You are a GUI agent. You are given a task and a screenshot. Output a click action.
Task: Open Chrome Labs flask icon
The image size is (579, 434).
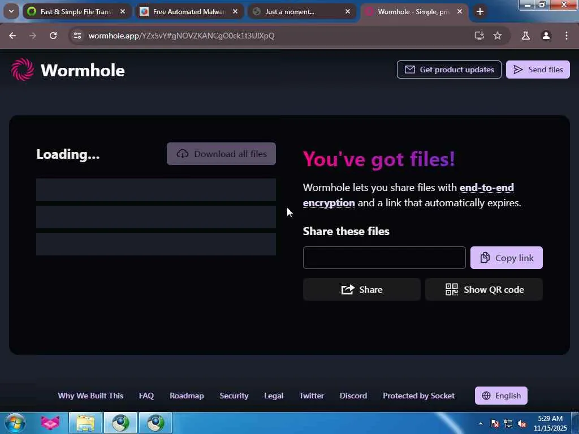click(x=525, y=36)
